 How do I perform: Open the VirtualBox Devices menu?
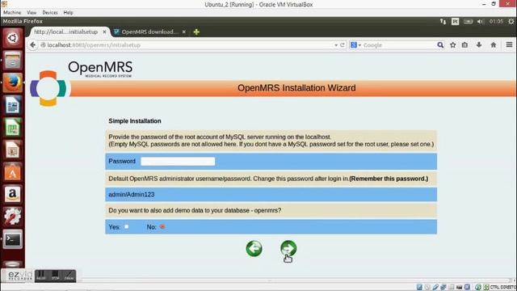[x=50, y=13]
